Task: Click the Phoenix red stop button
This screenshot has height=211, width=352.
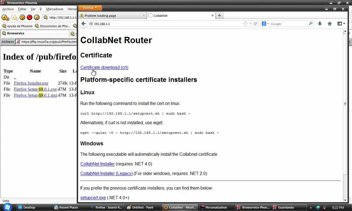Action: click(30, 18)
